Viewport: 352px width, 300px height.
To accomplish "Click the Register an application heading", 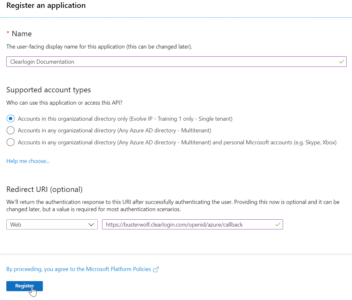I will click(46, 5).
